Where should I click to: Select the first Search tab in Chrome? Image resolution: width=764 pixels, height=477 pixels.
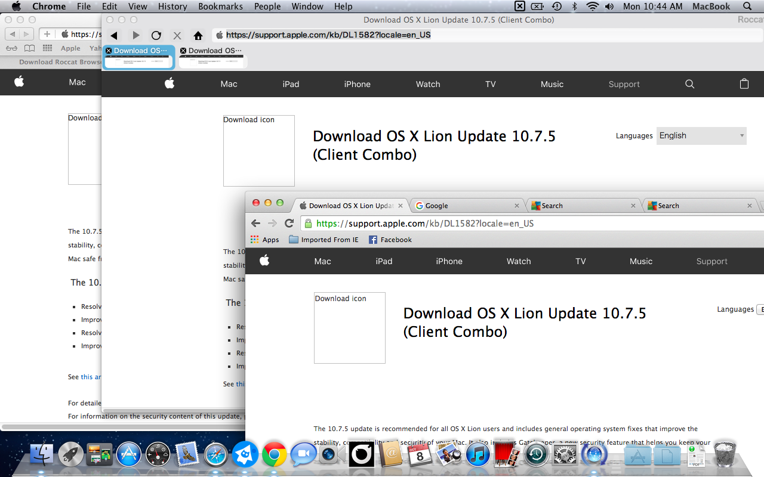(583, 206)
